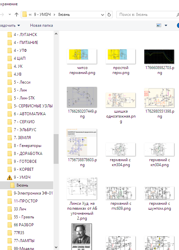This screenshot has width=179, height=250.
Task: Click the sidebar vertical scrollbar thumb
Action: [x=56, y=149]
